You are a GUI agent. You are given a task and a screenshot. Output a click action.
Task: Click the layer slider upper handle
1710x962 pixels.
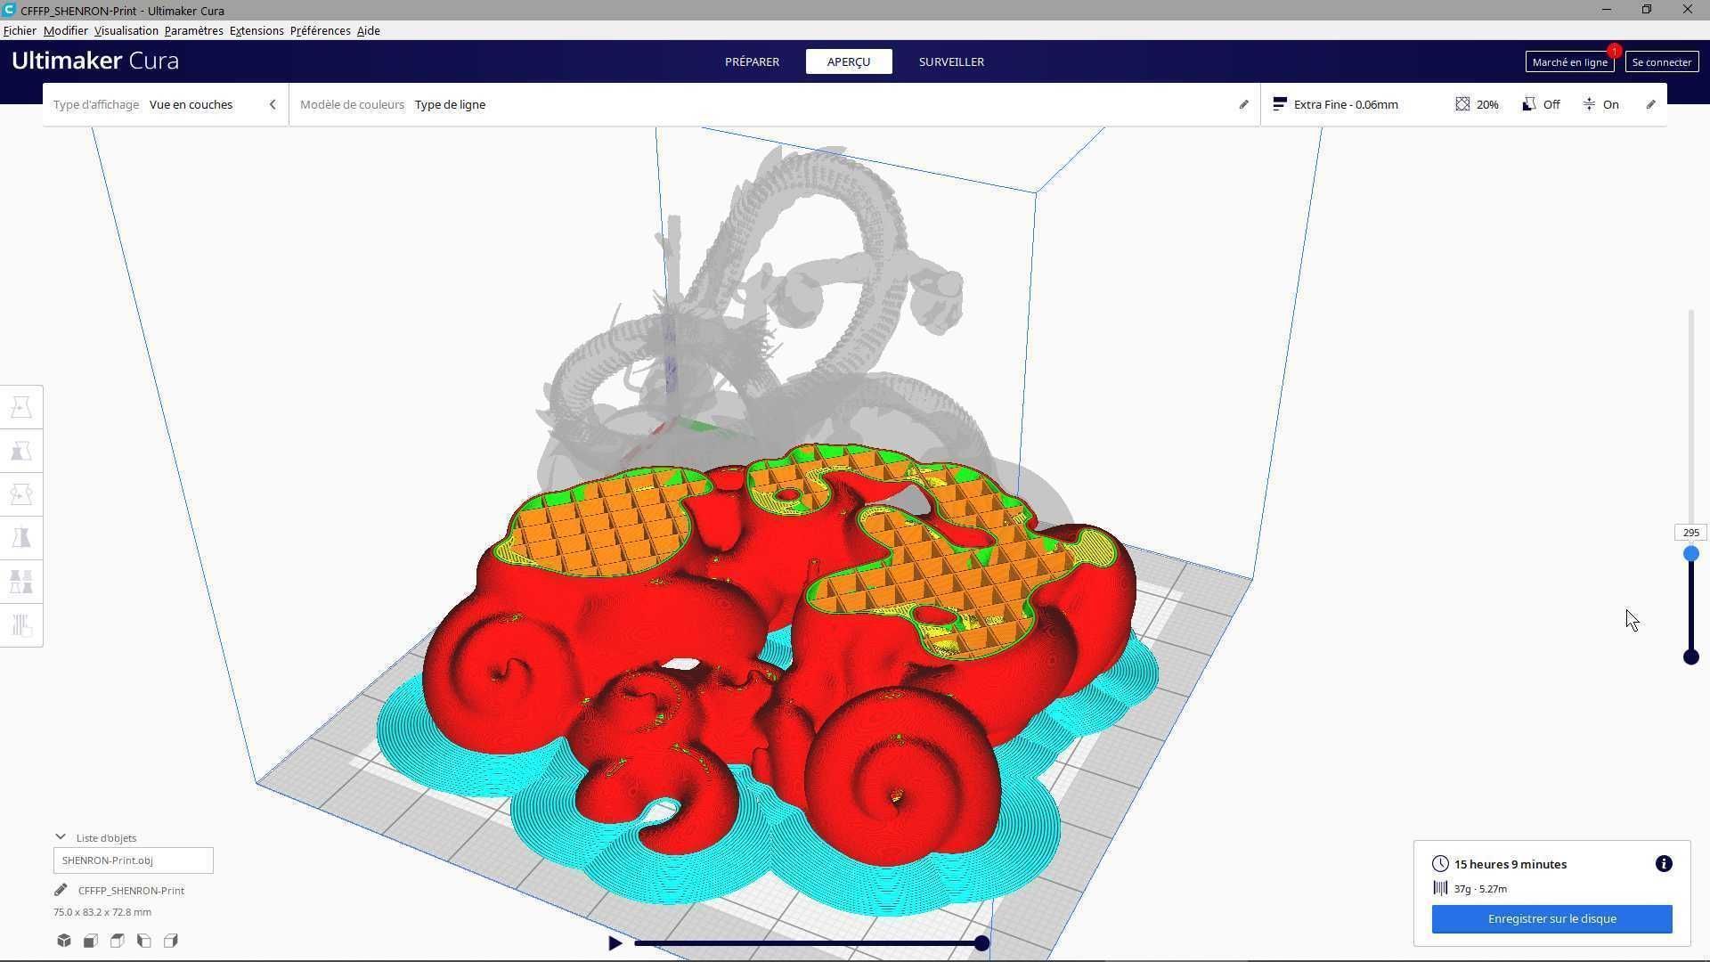(x=1690, y=554)
